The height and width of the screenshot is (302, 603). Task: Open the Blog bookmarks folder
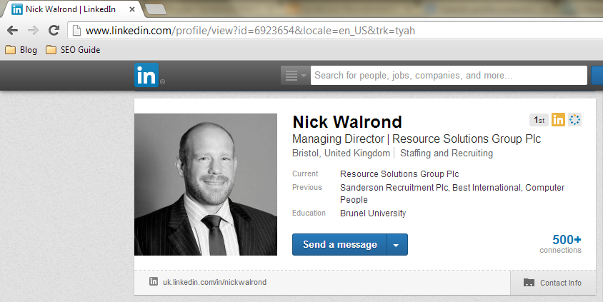click(21, 50)
